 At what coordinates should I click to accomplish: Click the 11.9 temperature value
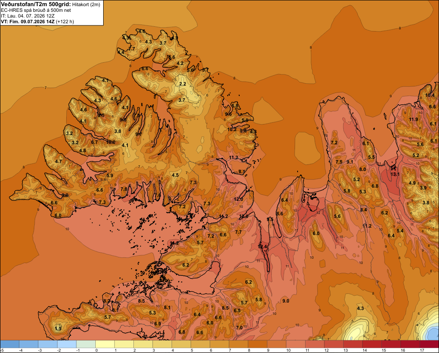pyautogui.click(x=414, y=119)
